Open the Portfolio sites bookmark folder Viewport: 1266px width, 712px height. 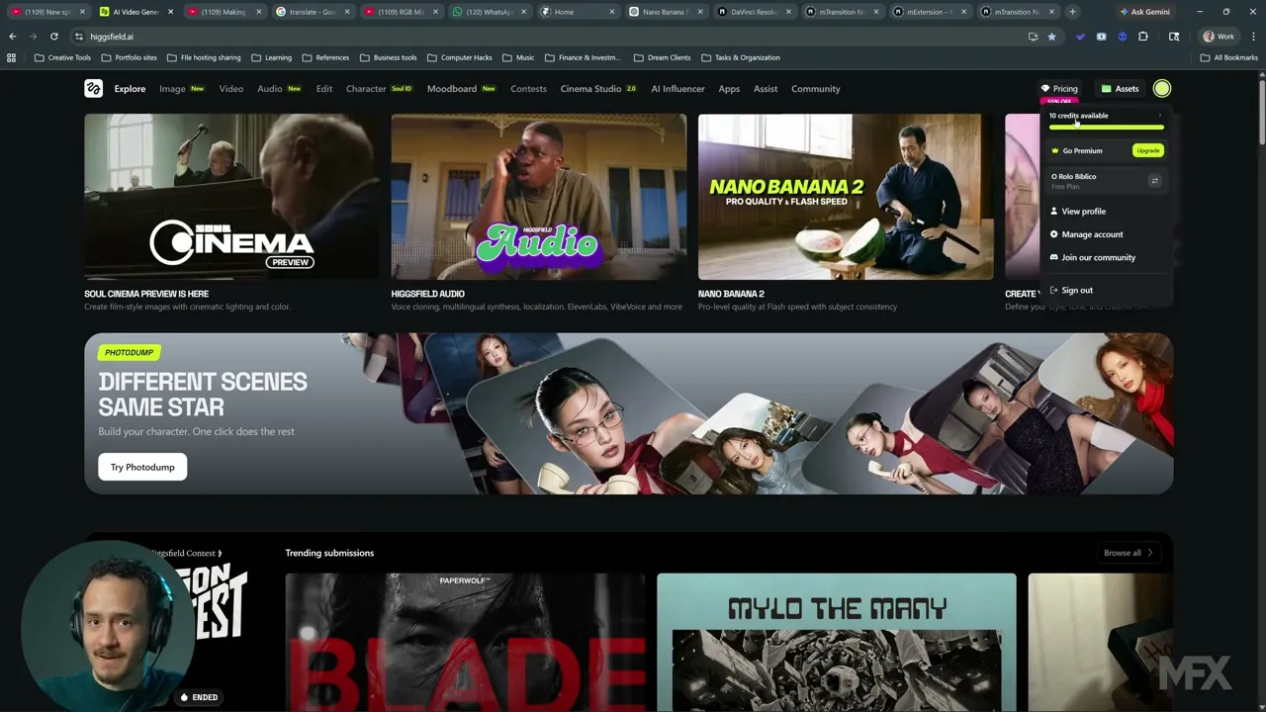[129, 57]
